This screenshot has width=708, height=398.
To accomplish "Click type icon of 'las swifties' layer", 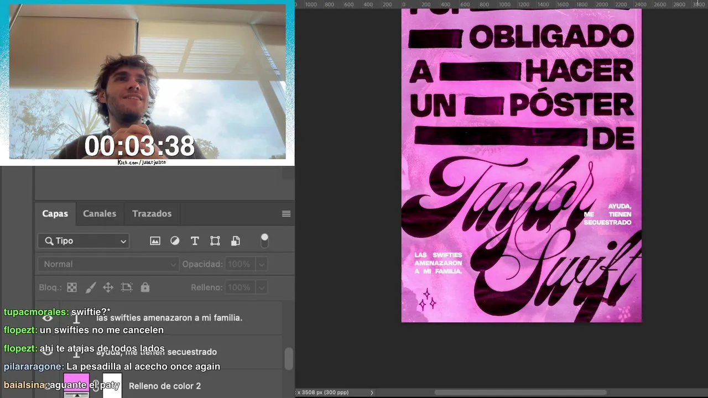I will point(77,318).
